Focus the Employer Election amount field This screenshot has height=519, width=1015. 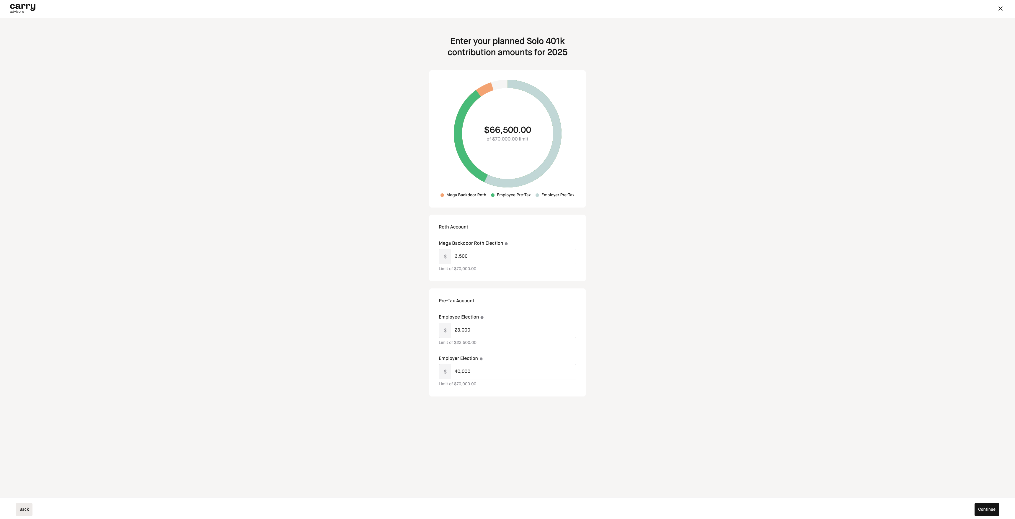[513, 371]
